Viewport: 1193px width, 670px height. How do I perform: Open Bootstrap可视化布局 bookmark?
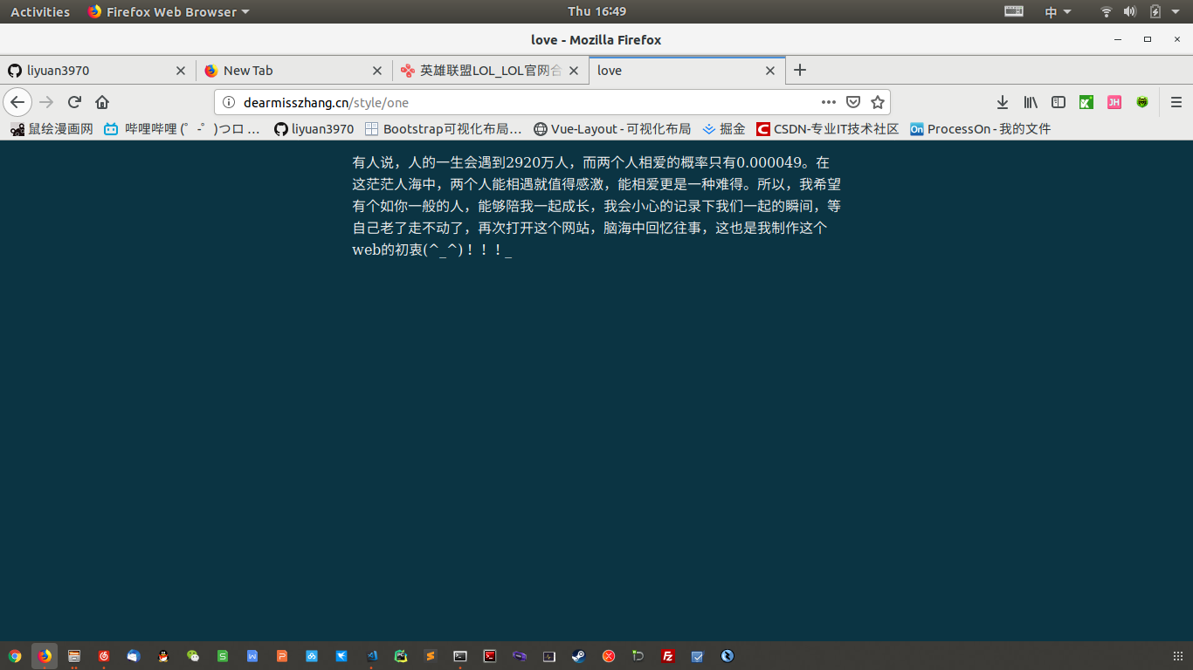pos(443,129)
